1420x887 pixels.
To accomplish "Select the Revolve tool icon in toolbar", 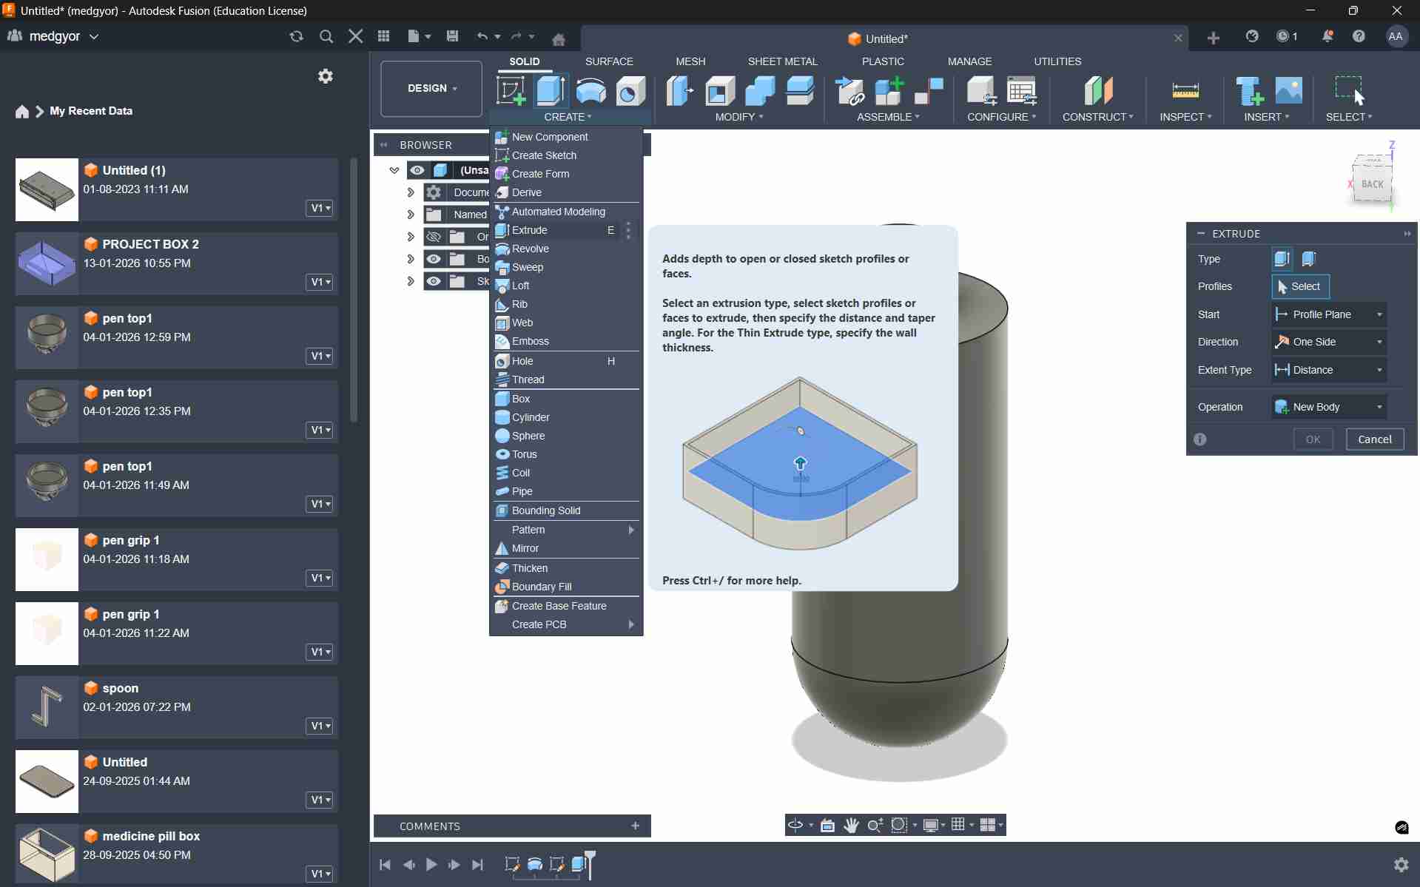I will point(590,91).
